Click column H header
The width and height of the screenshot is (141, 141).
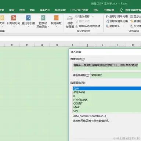click(x=57, y=45)
